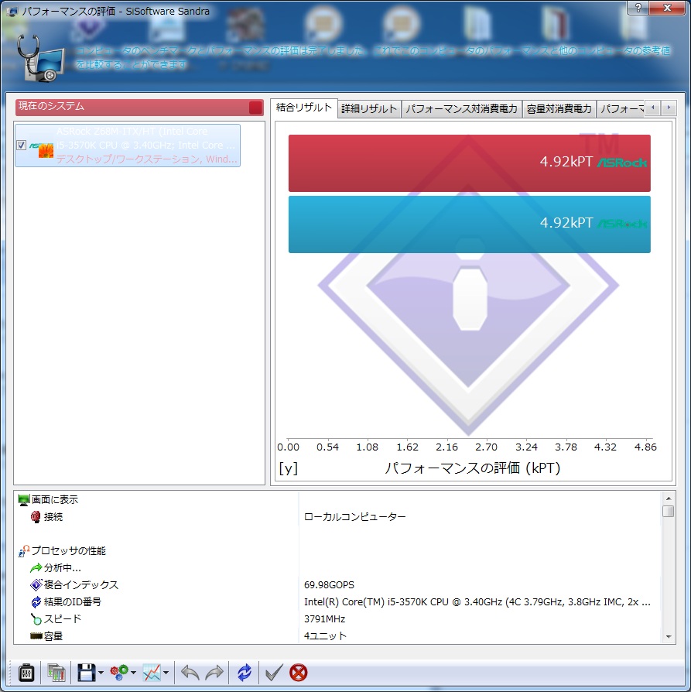The image size is (691, 692).
Task: Click the processor icon beside プロセッサの性能
Action: click(x=23, y=551)
